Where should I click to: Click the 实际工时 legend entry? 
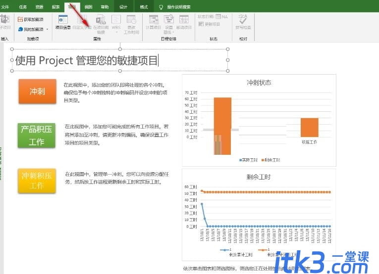click(x=248, y=160)
